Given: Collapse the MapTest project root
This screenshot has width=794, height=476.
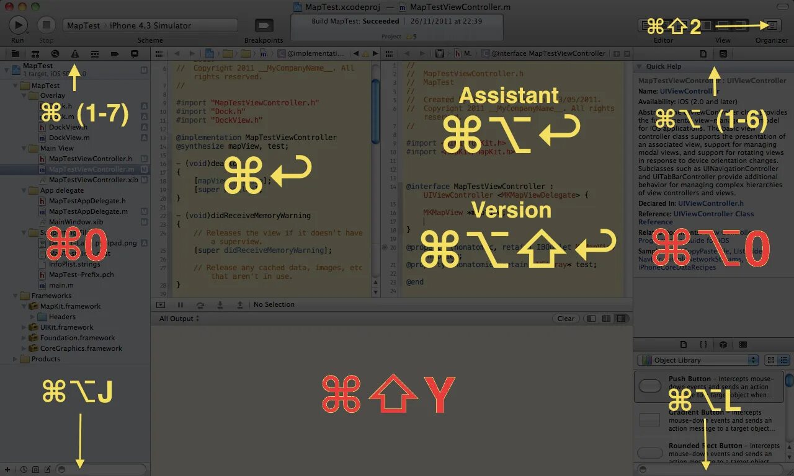Looking at the screenshot, I should point(6,69).
